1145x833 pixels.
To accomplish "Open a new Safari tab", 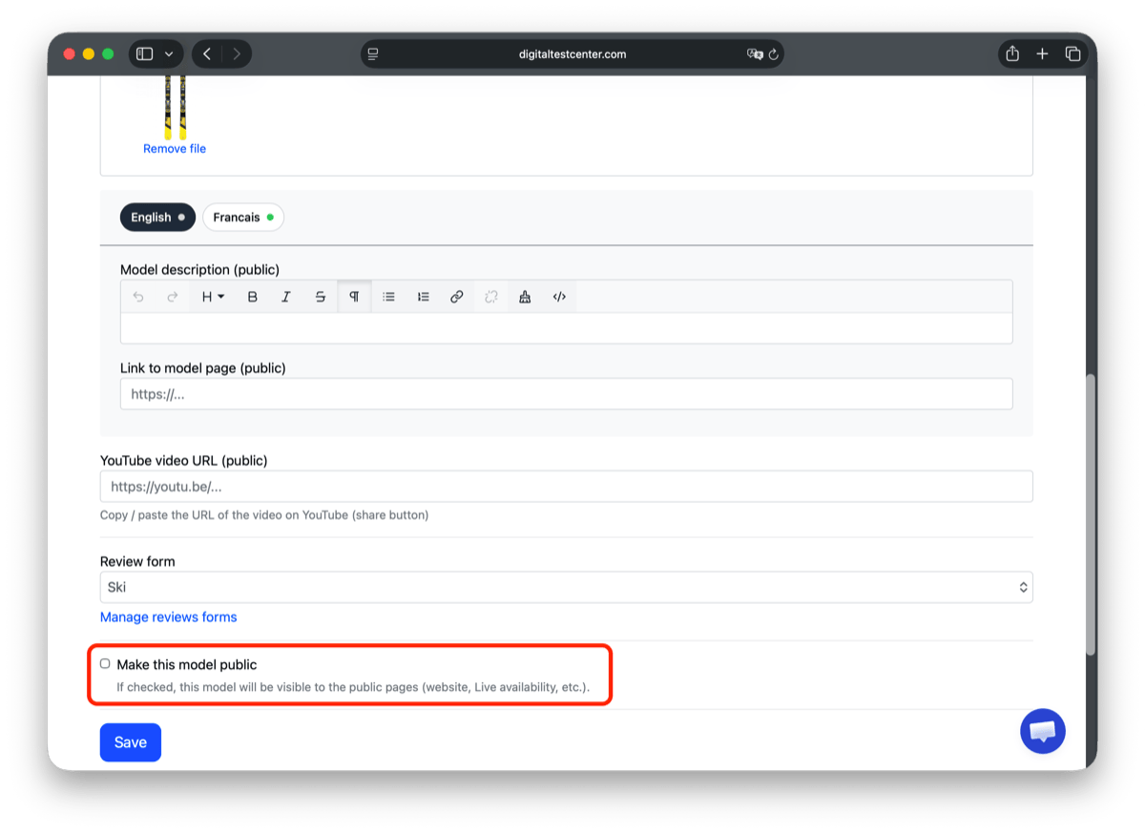I will coord(1042,54).
